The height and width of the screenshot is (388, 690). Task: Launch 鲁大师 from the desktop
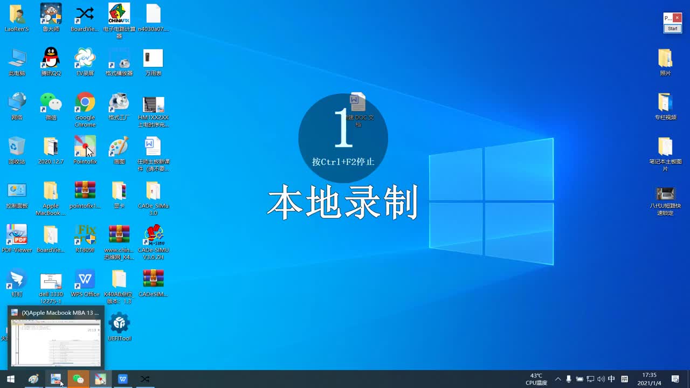coord(51,18)
